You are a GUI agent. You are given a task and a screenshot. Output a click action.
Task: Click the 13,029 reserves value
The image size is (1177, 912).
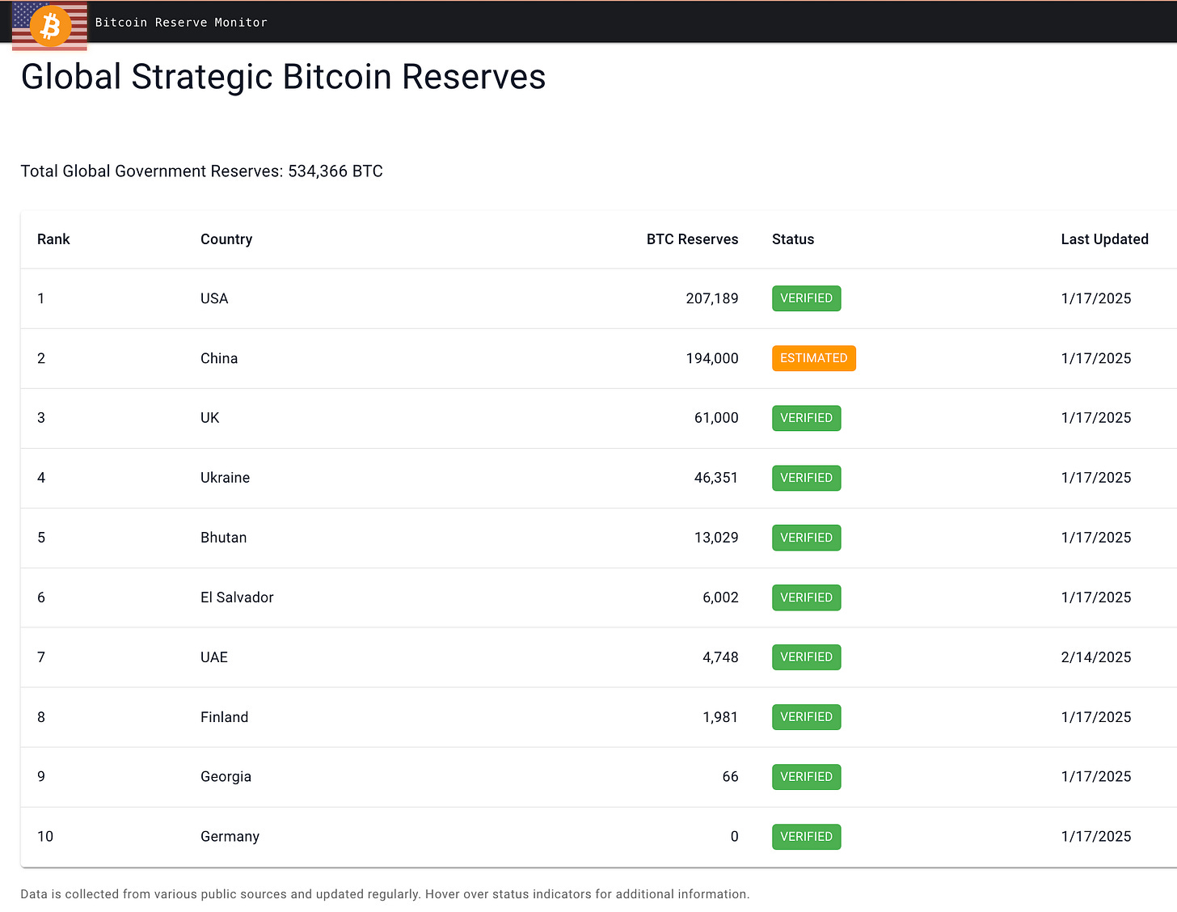716,538
